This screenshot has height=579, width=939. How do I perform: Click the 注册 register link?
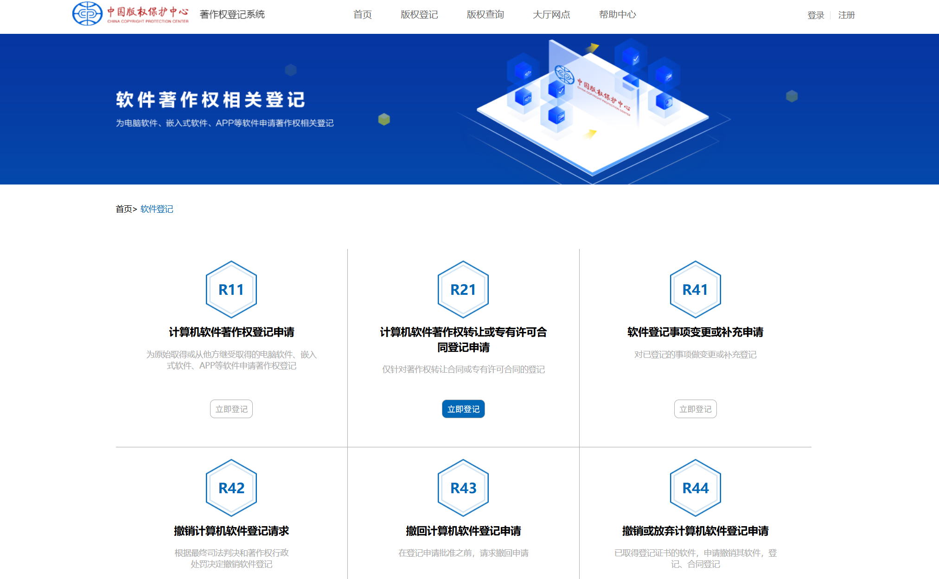(846, 15)
